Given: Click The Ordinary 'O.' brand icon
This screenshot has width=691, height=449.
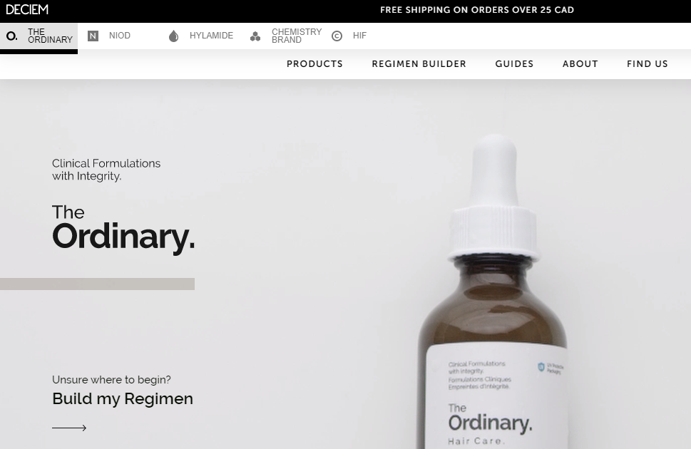Looking at the screenshot, I should [x=12, y=36].
